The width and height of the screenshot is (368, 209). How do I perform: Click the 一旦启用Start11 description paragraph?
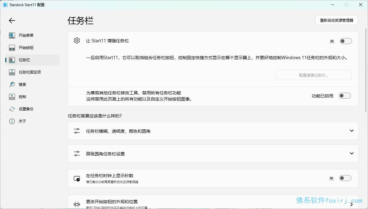[217, 58]
